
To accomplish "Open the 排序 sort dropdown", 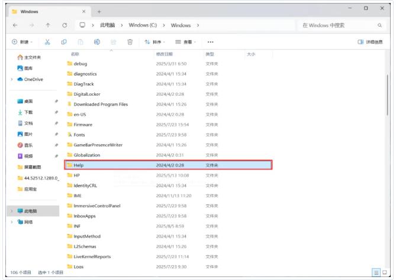I will (x=155, y=41).
